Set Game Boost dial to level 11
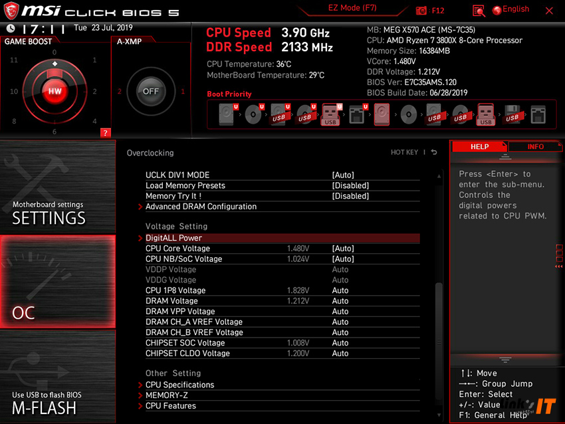The width and height of the screenshot is (565, 424). pyautogui.click(x=14, y=60)
